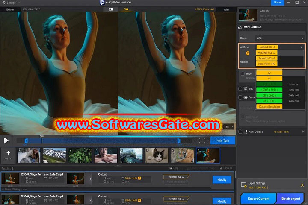Select x4 upscale option
This screenshot has width=308, height=205.
pyautogui.click(x=269, y=79)
